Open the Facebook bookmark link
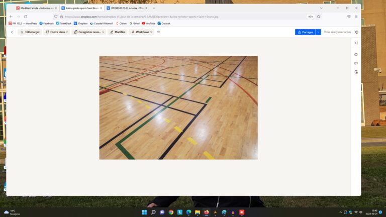Screen dimensions: 386x217 point(46,23)
